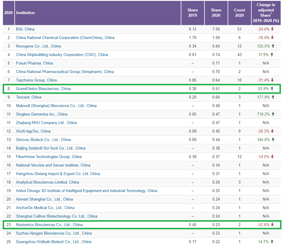Open Nextomics Biosciences Co., Ltd. link

click(49, 224)
